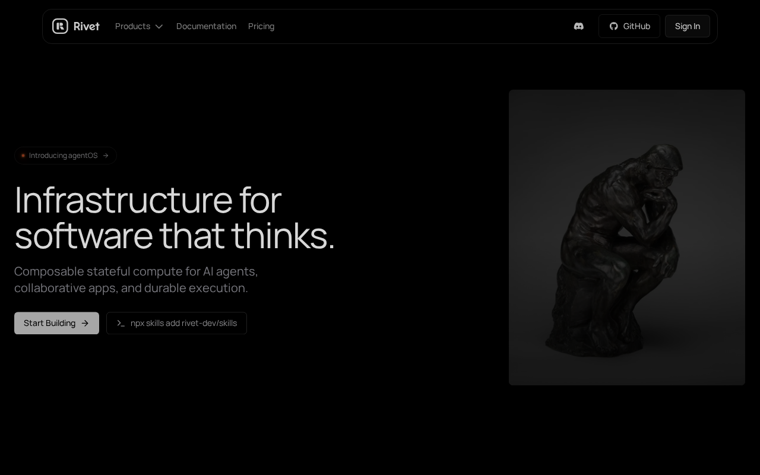
Task: Click the terminal prompt icon beside npx command
Action: pos(121,323)
